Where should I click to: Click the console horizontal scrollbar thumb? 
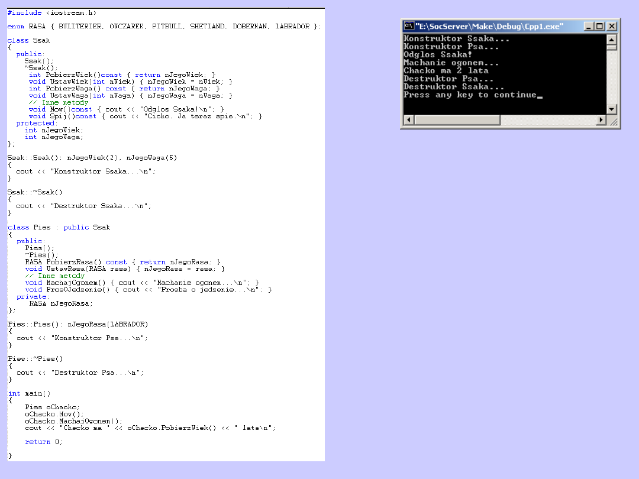[x=457, y=119]
